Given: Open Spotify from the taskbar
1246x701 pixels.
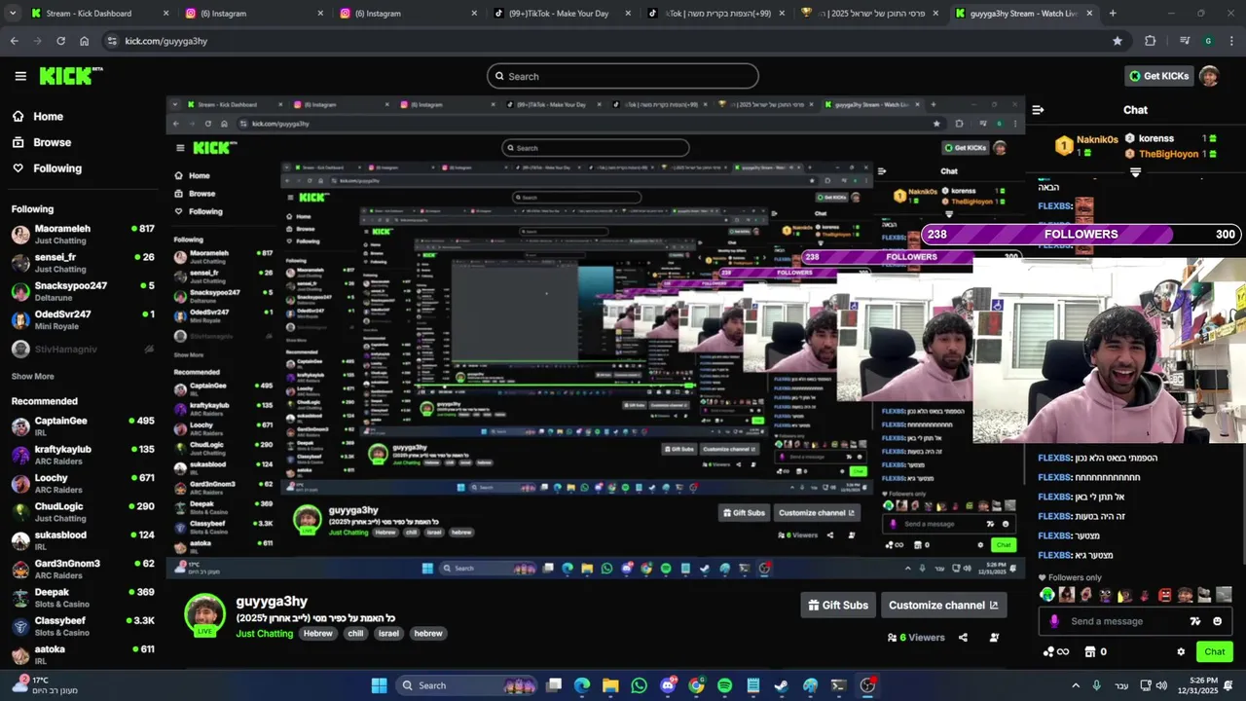Looking at the screenshot, I should pos(724,685).
